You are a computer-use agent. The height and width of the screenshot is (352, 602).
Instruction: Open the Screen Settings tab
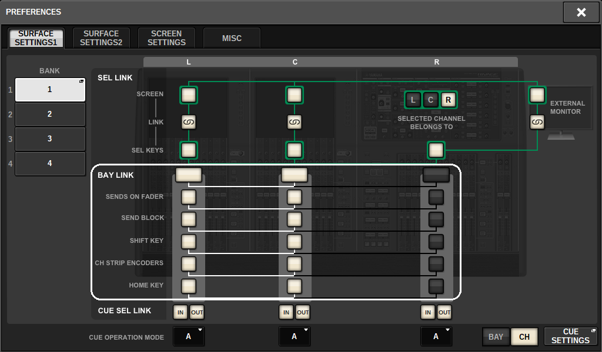pyautogui.click(x=166, y=38)
